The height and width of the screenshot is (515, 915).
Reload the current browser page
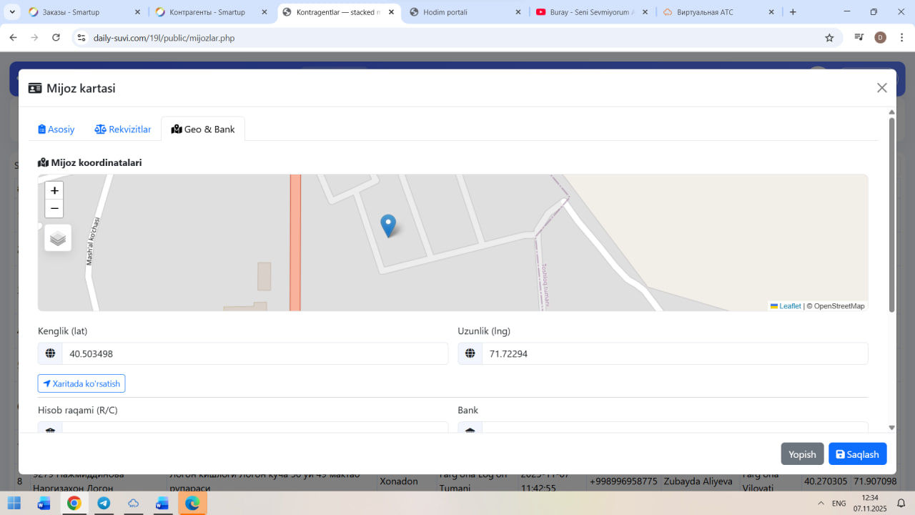56,38
